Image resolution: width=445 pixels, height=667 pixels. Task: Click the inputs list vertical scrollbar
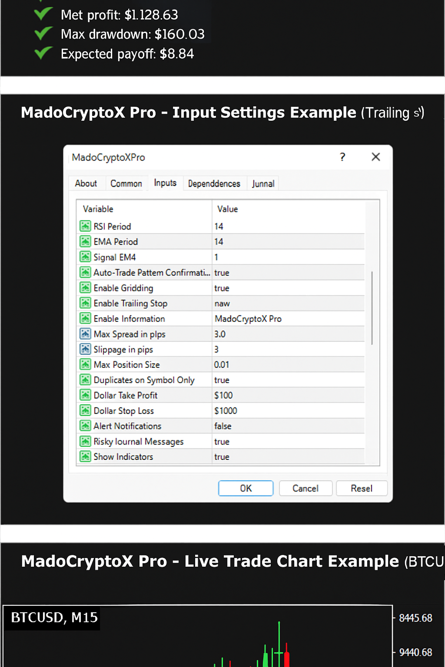point(372,308)
